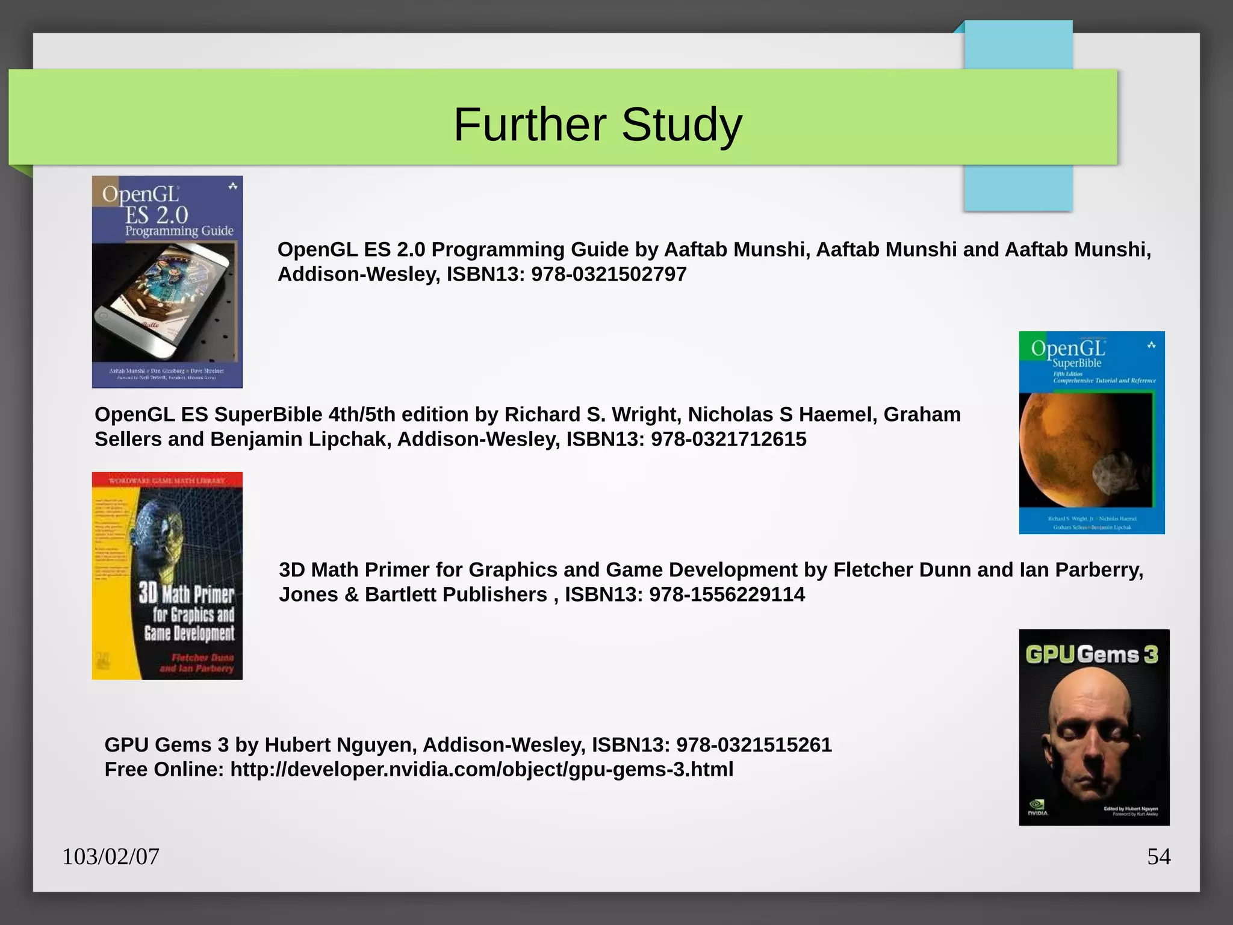Open the GPU Gems 3 free online URL
Screen dimensions: 1233x925
(x=481, y=770)
